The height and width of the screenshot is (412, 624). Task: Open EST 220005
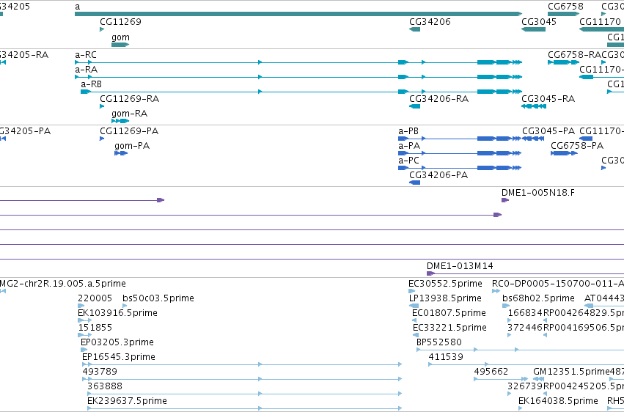81,306
